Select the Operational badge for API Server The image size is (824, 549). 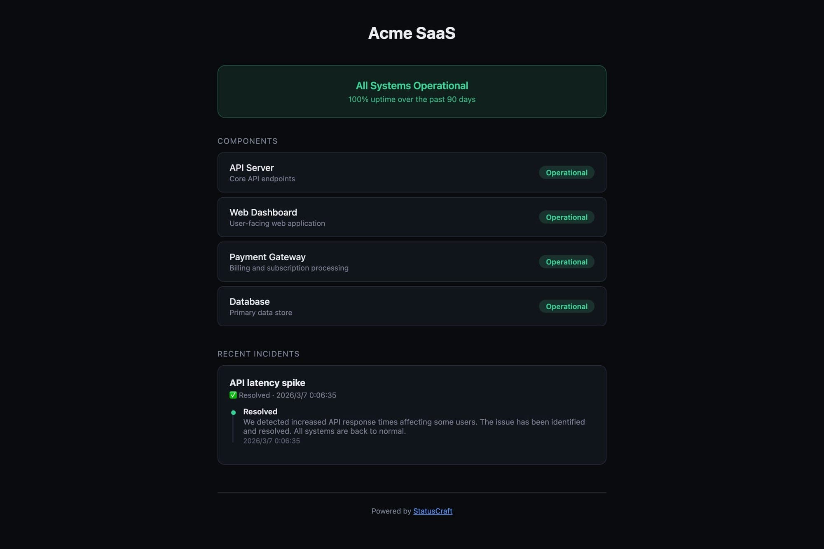coord(566,173)
